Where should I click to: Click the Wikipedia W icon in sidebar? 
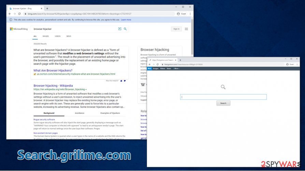point(143,84)
